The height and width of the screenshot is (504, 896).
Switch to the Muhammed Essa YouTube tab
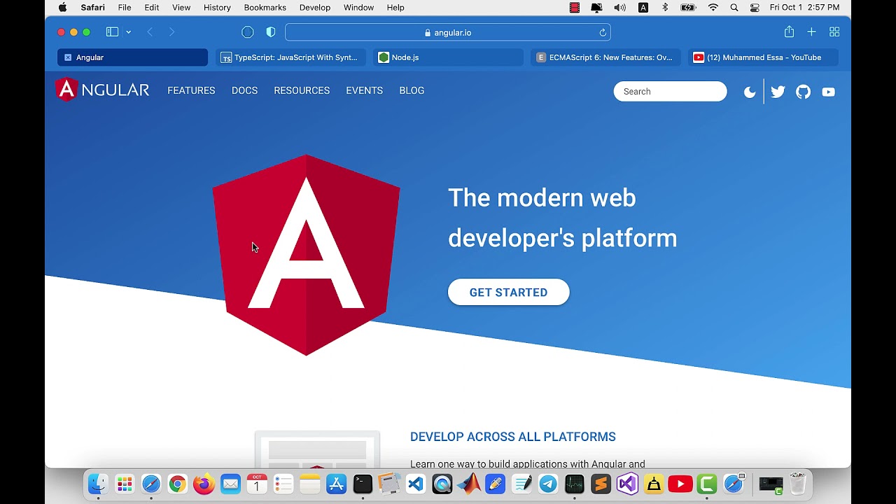pyautogui.click(x=763, y=57)
